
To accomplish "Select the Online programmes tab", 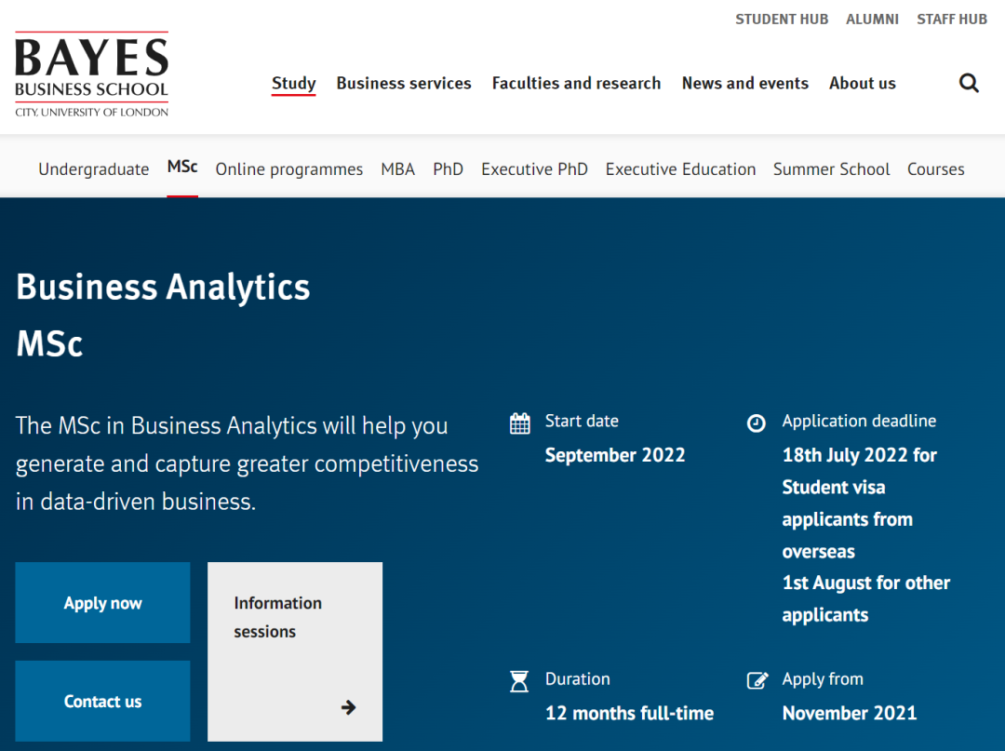I will pyautogui.click(x=289, y=169).
